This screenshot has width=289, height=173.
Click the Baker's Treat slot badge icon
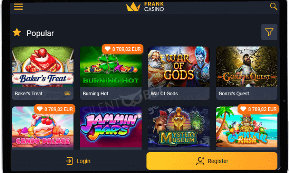pyautogui.click(x=67, y=94)
